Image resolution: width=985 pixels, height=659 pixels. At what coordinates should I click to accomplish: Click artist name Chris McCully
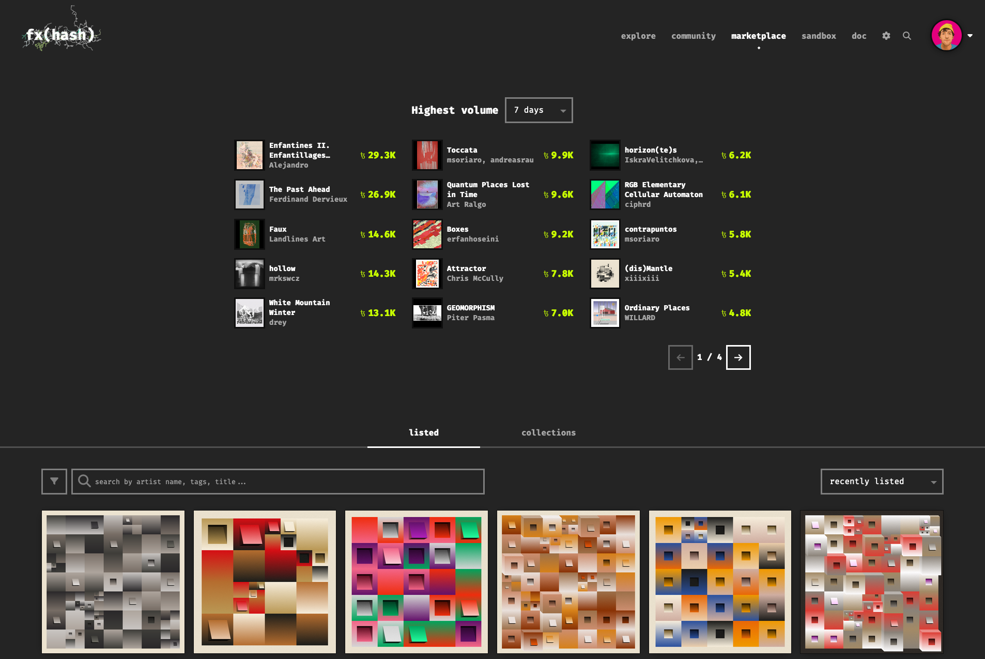[475, 278]
